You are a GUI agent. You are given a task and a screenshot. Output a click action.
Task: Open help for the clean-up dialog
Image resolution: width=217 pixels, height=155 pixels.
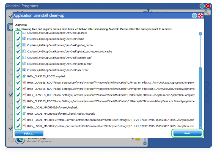pyautogui.click(x=194, y=16)
